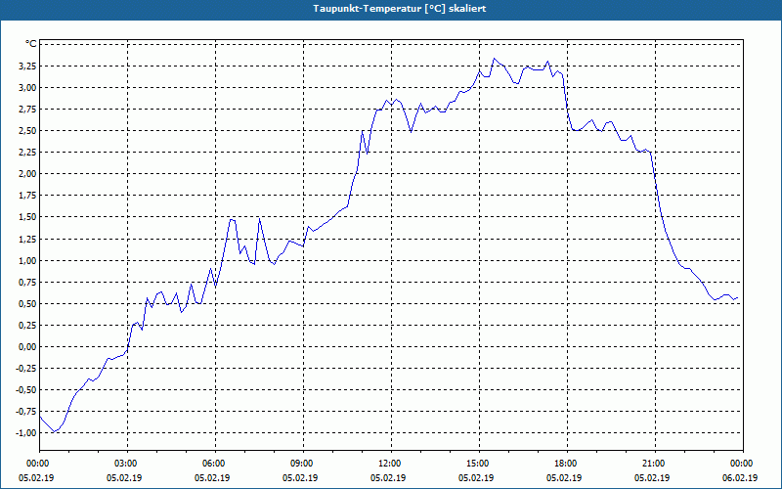
Task: Click the chart title "Taupunkt-Temperatur [°C] skaliert"
Action: click(400, 9)
